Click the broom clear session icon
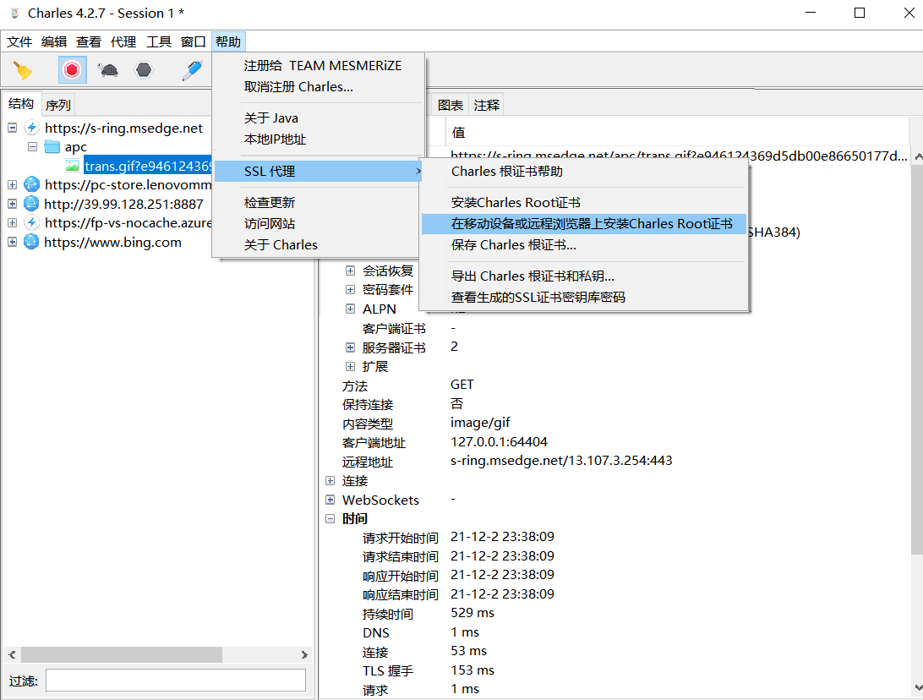923x700 pixels. coord(23,70)
